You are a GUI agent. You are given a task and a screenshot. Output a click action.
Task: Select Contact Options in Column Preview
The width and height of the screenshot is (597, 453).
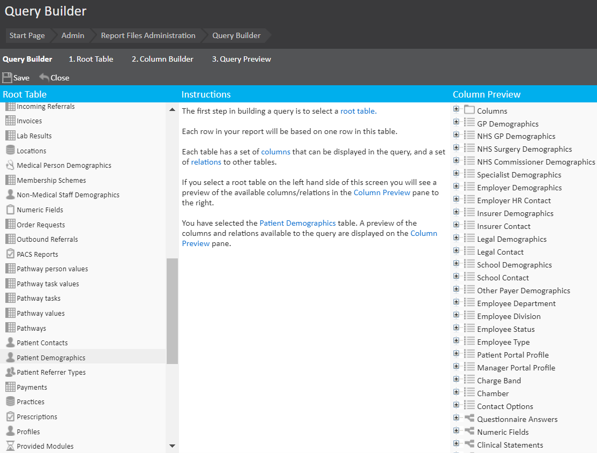coord(505,406)
